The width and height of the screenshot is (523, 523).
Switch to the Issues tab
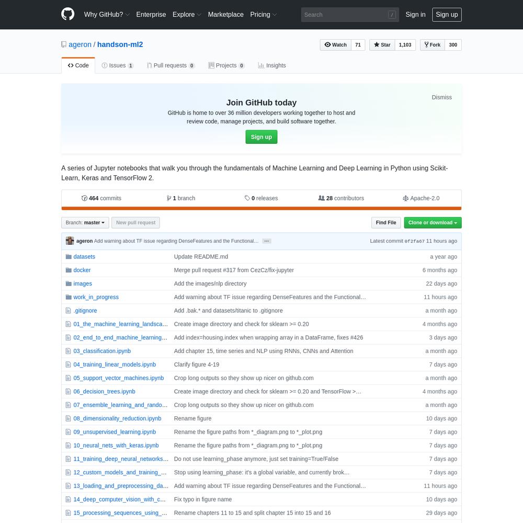click(x=117, y=65)
